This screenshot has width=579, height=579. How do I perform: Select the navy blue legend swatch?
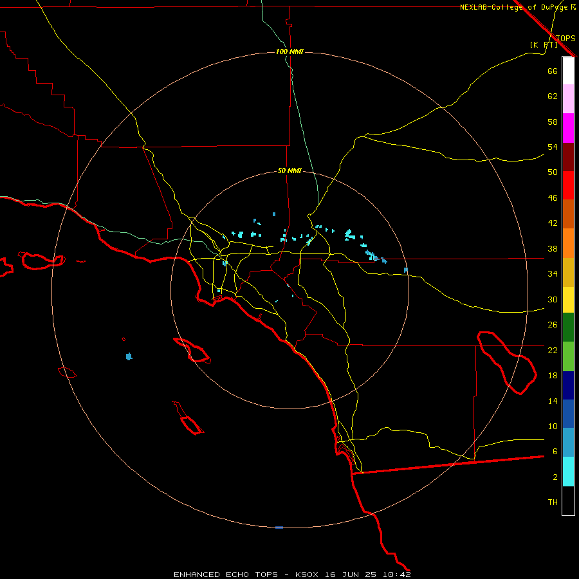(x=568, y=385)
